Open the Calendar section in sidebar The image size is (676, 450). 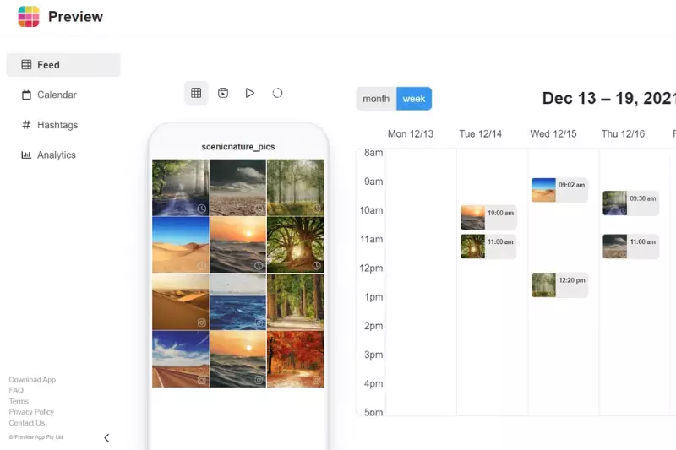tap(63, 95)
